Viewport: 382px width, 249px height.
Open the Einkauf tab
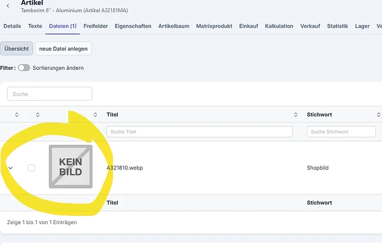[249, 26]
